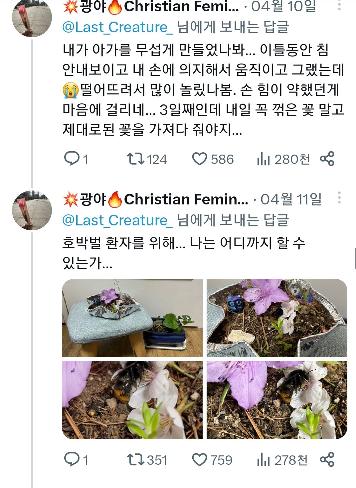This screenshot has width=356, height=488.
Task: Share the April 10 tweet
Action: pos(327,159)
